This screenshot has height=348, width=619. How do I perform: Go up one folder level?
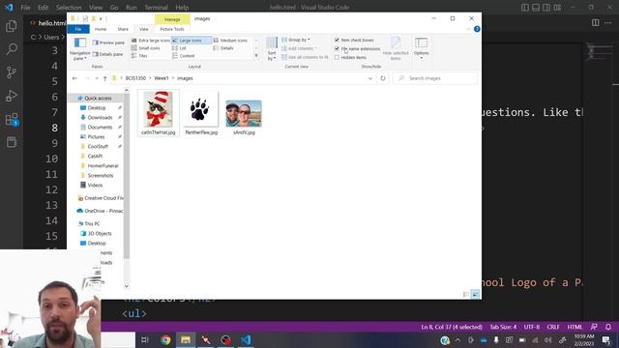click(x=105, y=78)
